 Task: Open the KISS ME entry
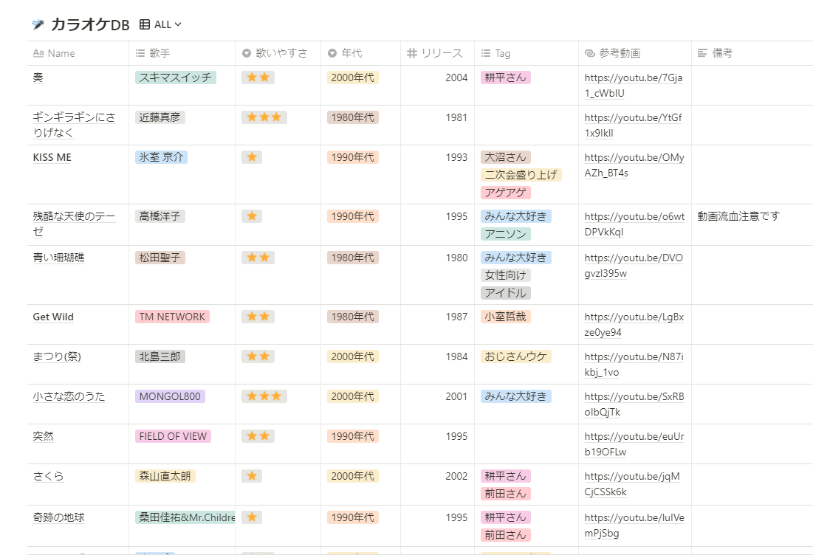pos(52,157)
